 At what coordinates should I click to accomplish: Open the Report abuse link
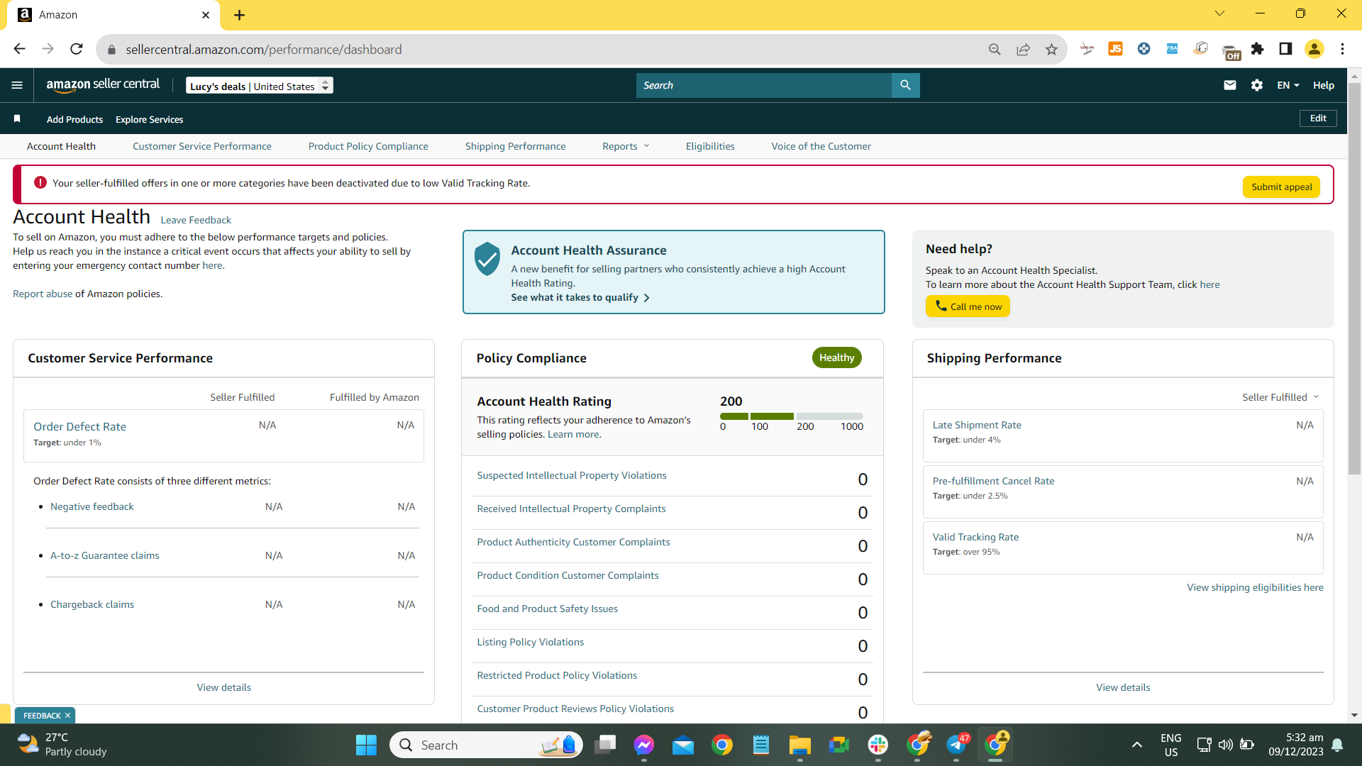[x=43, y=294]
